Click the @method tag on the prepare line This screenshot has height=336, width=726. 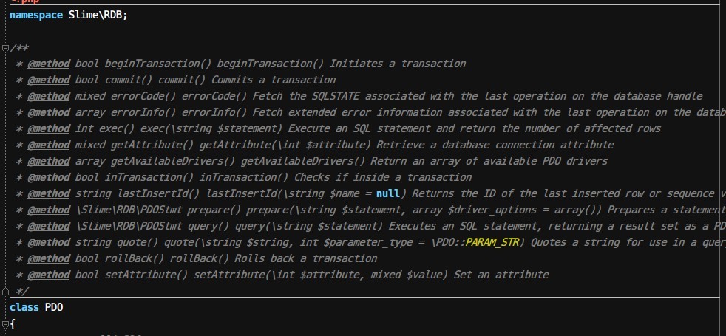click(49, 210)
